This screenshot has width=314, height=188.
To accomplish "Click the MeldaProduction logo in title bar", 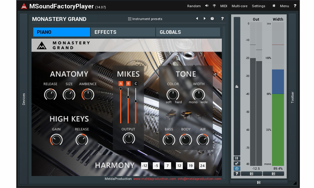I will (x=24, y=6).
